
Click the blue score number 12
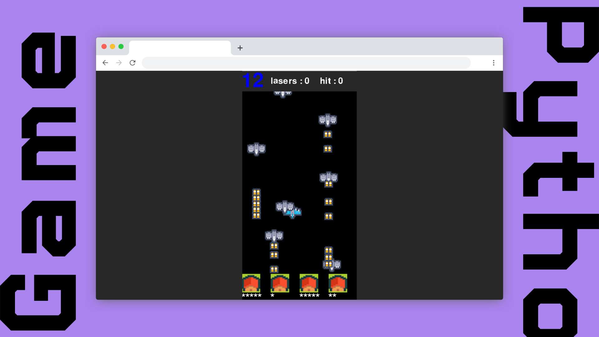pyautogui.click(x=253, y=81)
